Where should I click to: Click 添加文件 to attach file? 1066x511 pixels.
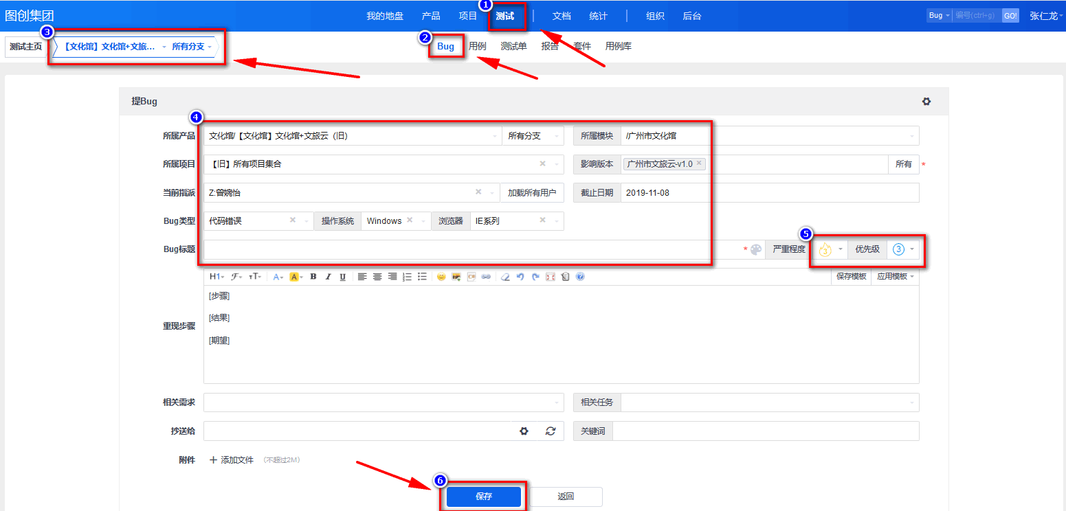pos(232,460)
